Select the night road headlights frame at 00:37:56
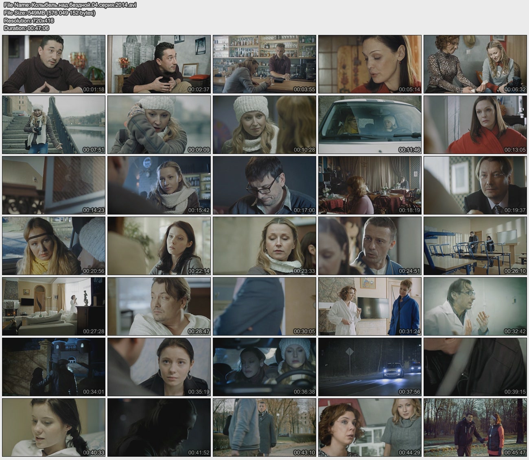Screen dimensions: 529x460 369,367
